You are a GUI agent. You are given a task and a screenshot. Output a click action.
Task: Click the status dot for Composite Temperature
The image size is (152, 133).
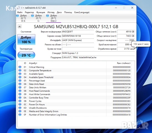tap(20, 70)
